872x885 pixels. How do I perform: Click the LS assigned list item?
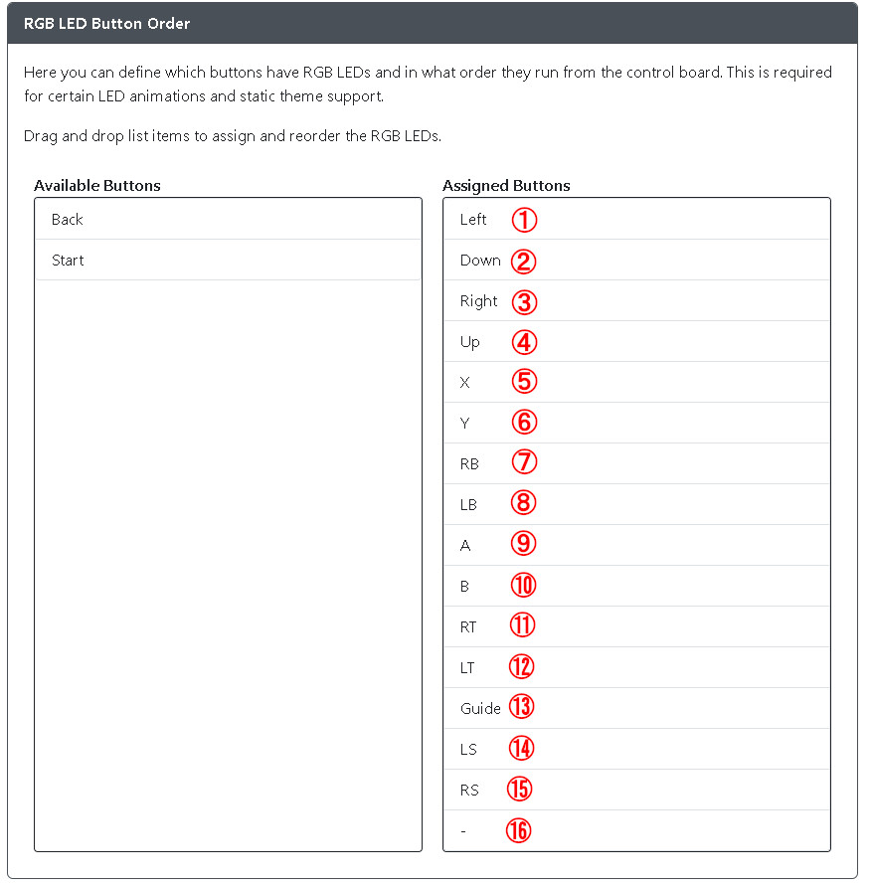(x=636, y=749)
